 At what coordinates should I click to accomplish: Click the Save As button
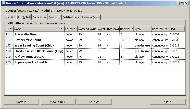point(94,102)
